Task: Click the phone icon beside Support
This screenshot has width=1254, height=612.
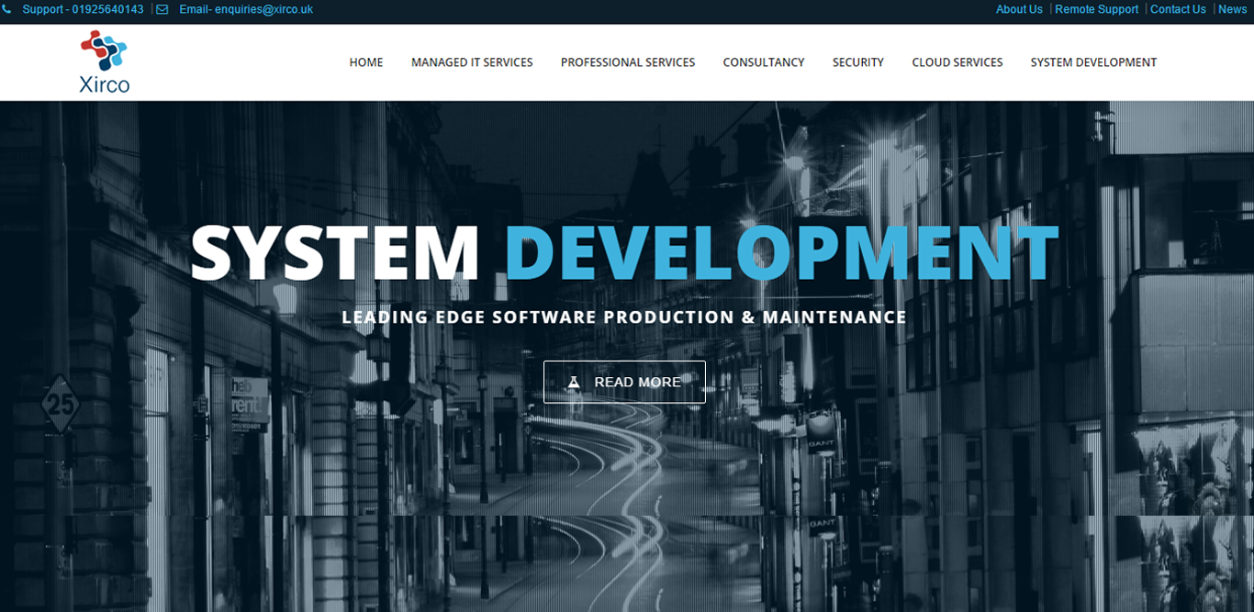Action: [6, 9]
